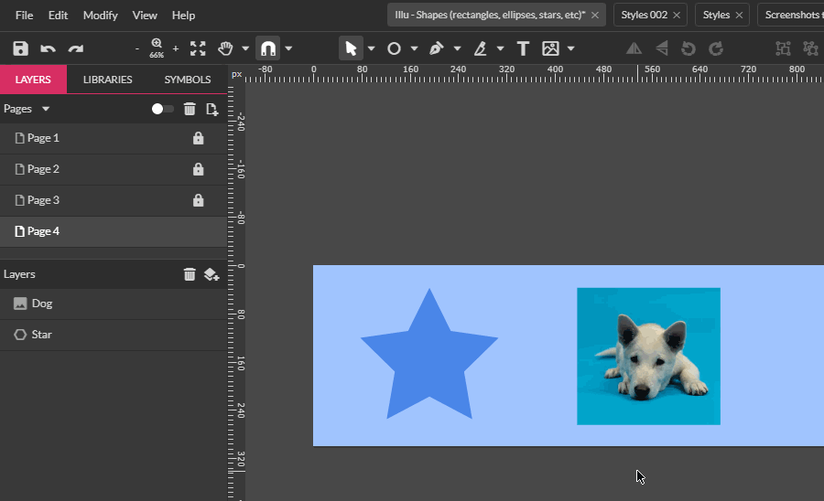Click the dog image on canvas
The height and width of the screenshot is (501, 824).
(648, 357)
